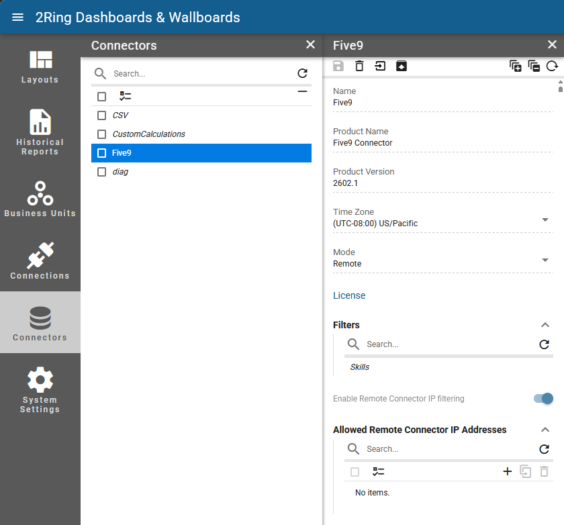
Task: Go to Business Units
Action: point(40,199)
